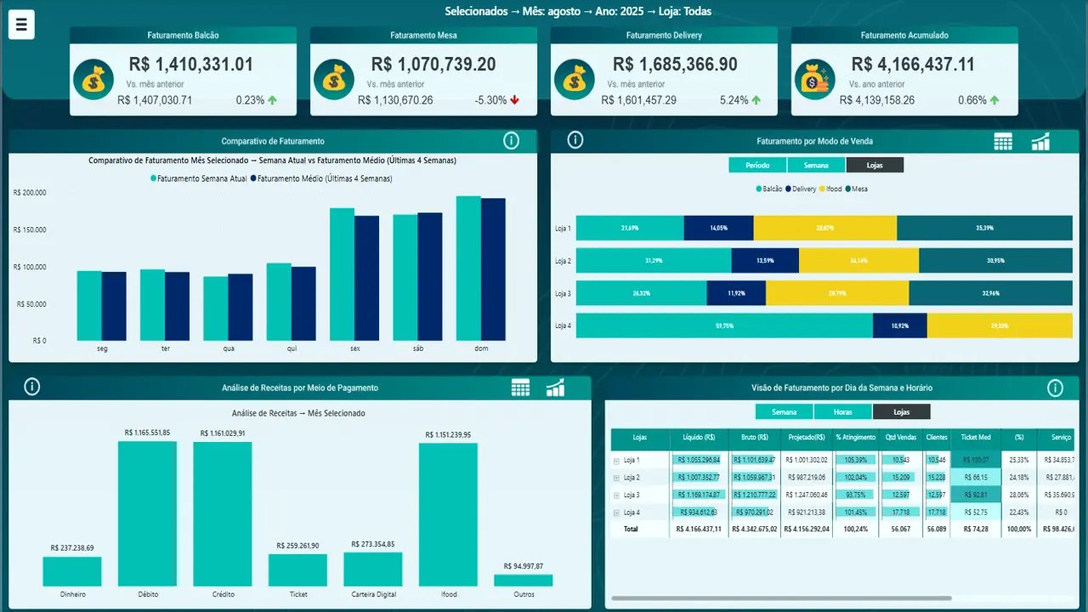The height and width of the screenshot is (612, 1088).
Task: Enable the Horas view in Visão de Faturamento
Action: click(842, 411)
